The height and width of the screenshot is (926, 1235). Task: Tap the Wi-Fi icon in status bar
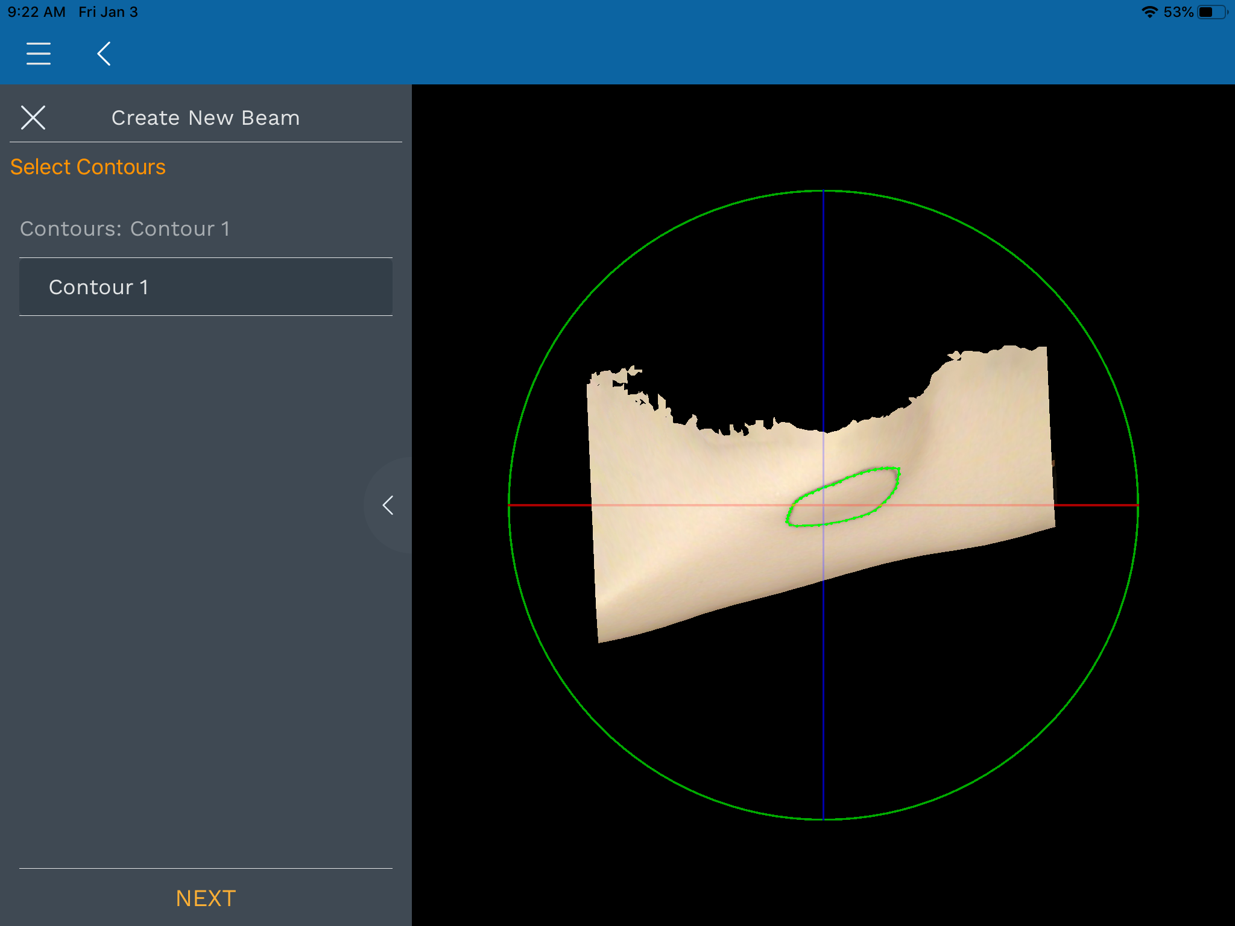1149,12
